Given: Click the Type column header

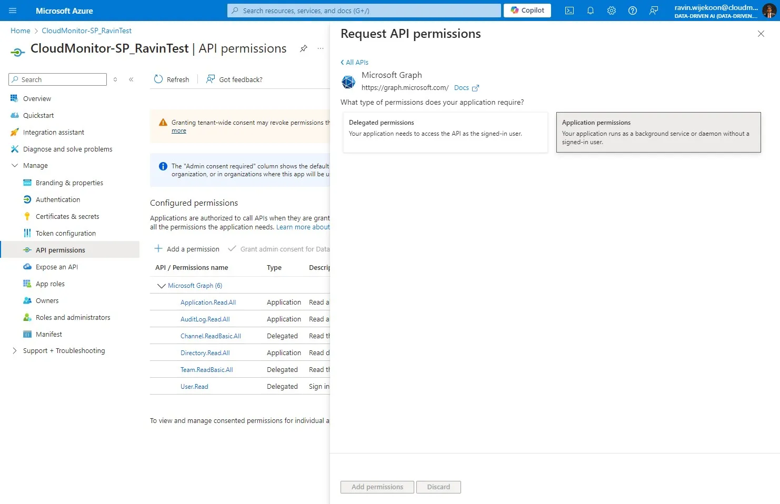Looking at the screenshot, I should coord(274,268).
